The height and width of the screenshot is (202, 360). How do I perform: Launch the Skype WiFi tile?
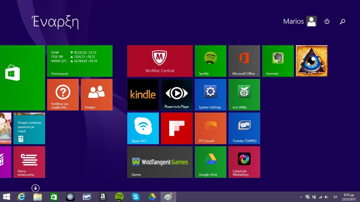(x=143, y=128)
